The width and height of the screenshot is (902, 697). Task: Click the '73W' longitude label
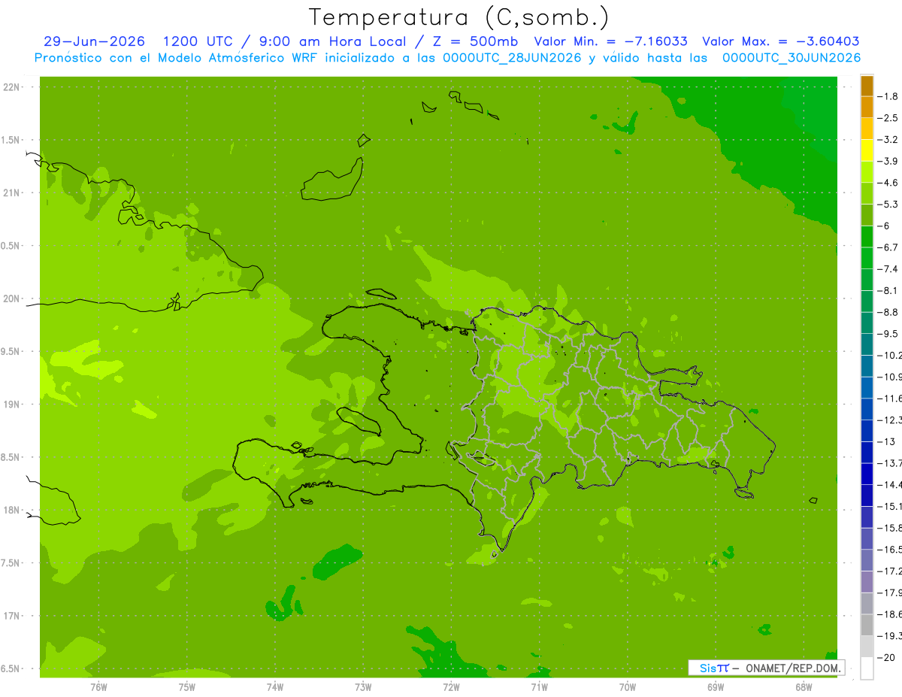tap(363, 687)
